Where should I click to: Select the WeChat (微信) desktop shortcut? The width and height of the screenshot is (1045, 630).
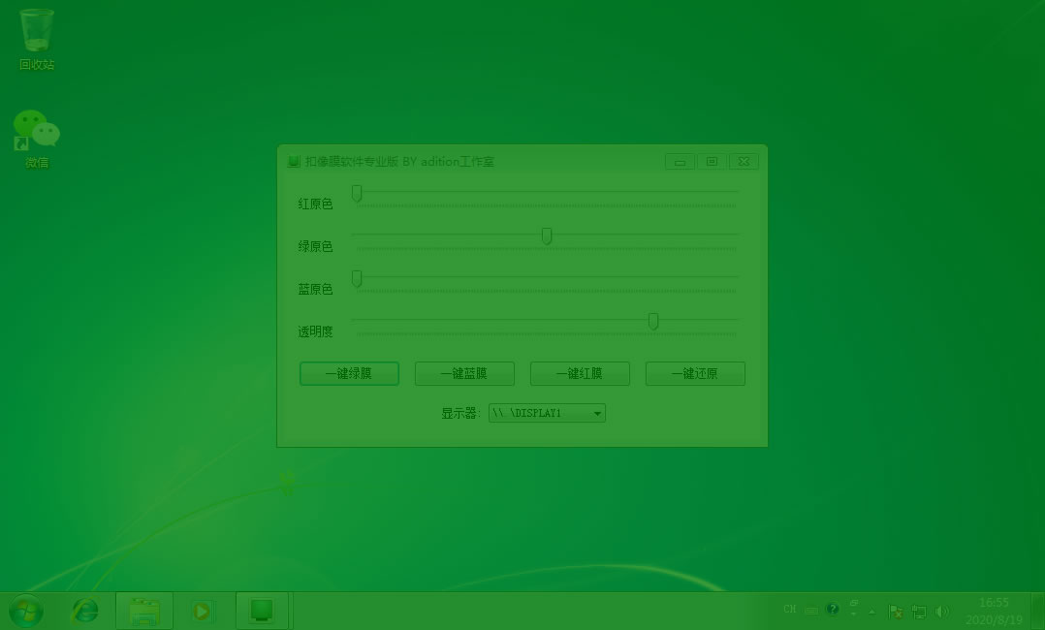tap(37, 136)
